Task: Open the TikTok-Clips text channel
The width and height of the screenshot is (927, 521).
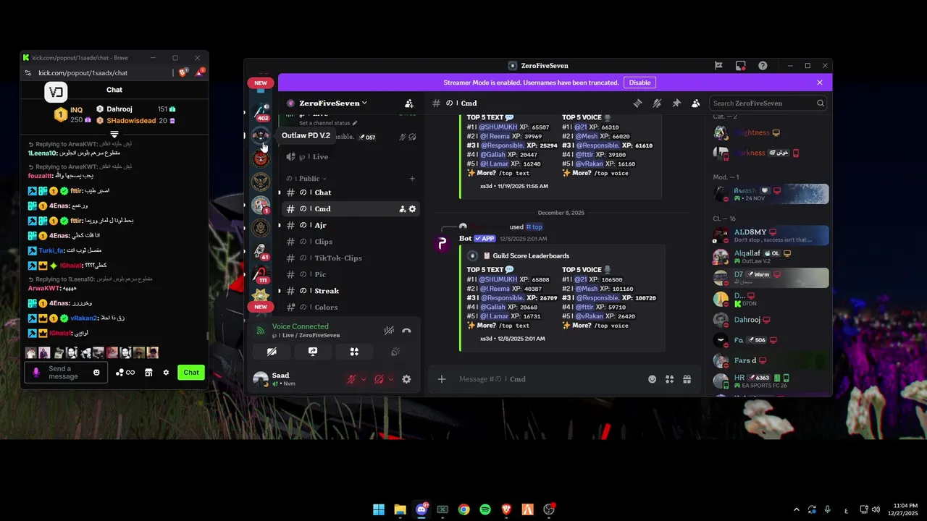Action: [x=351, y=258]
